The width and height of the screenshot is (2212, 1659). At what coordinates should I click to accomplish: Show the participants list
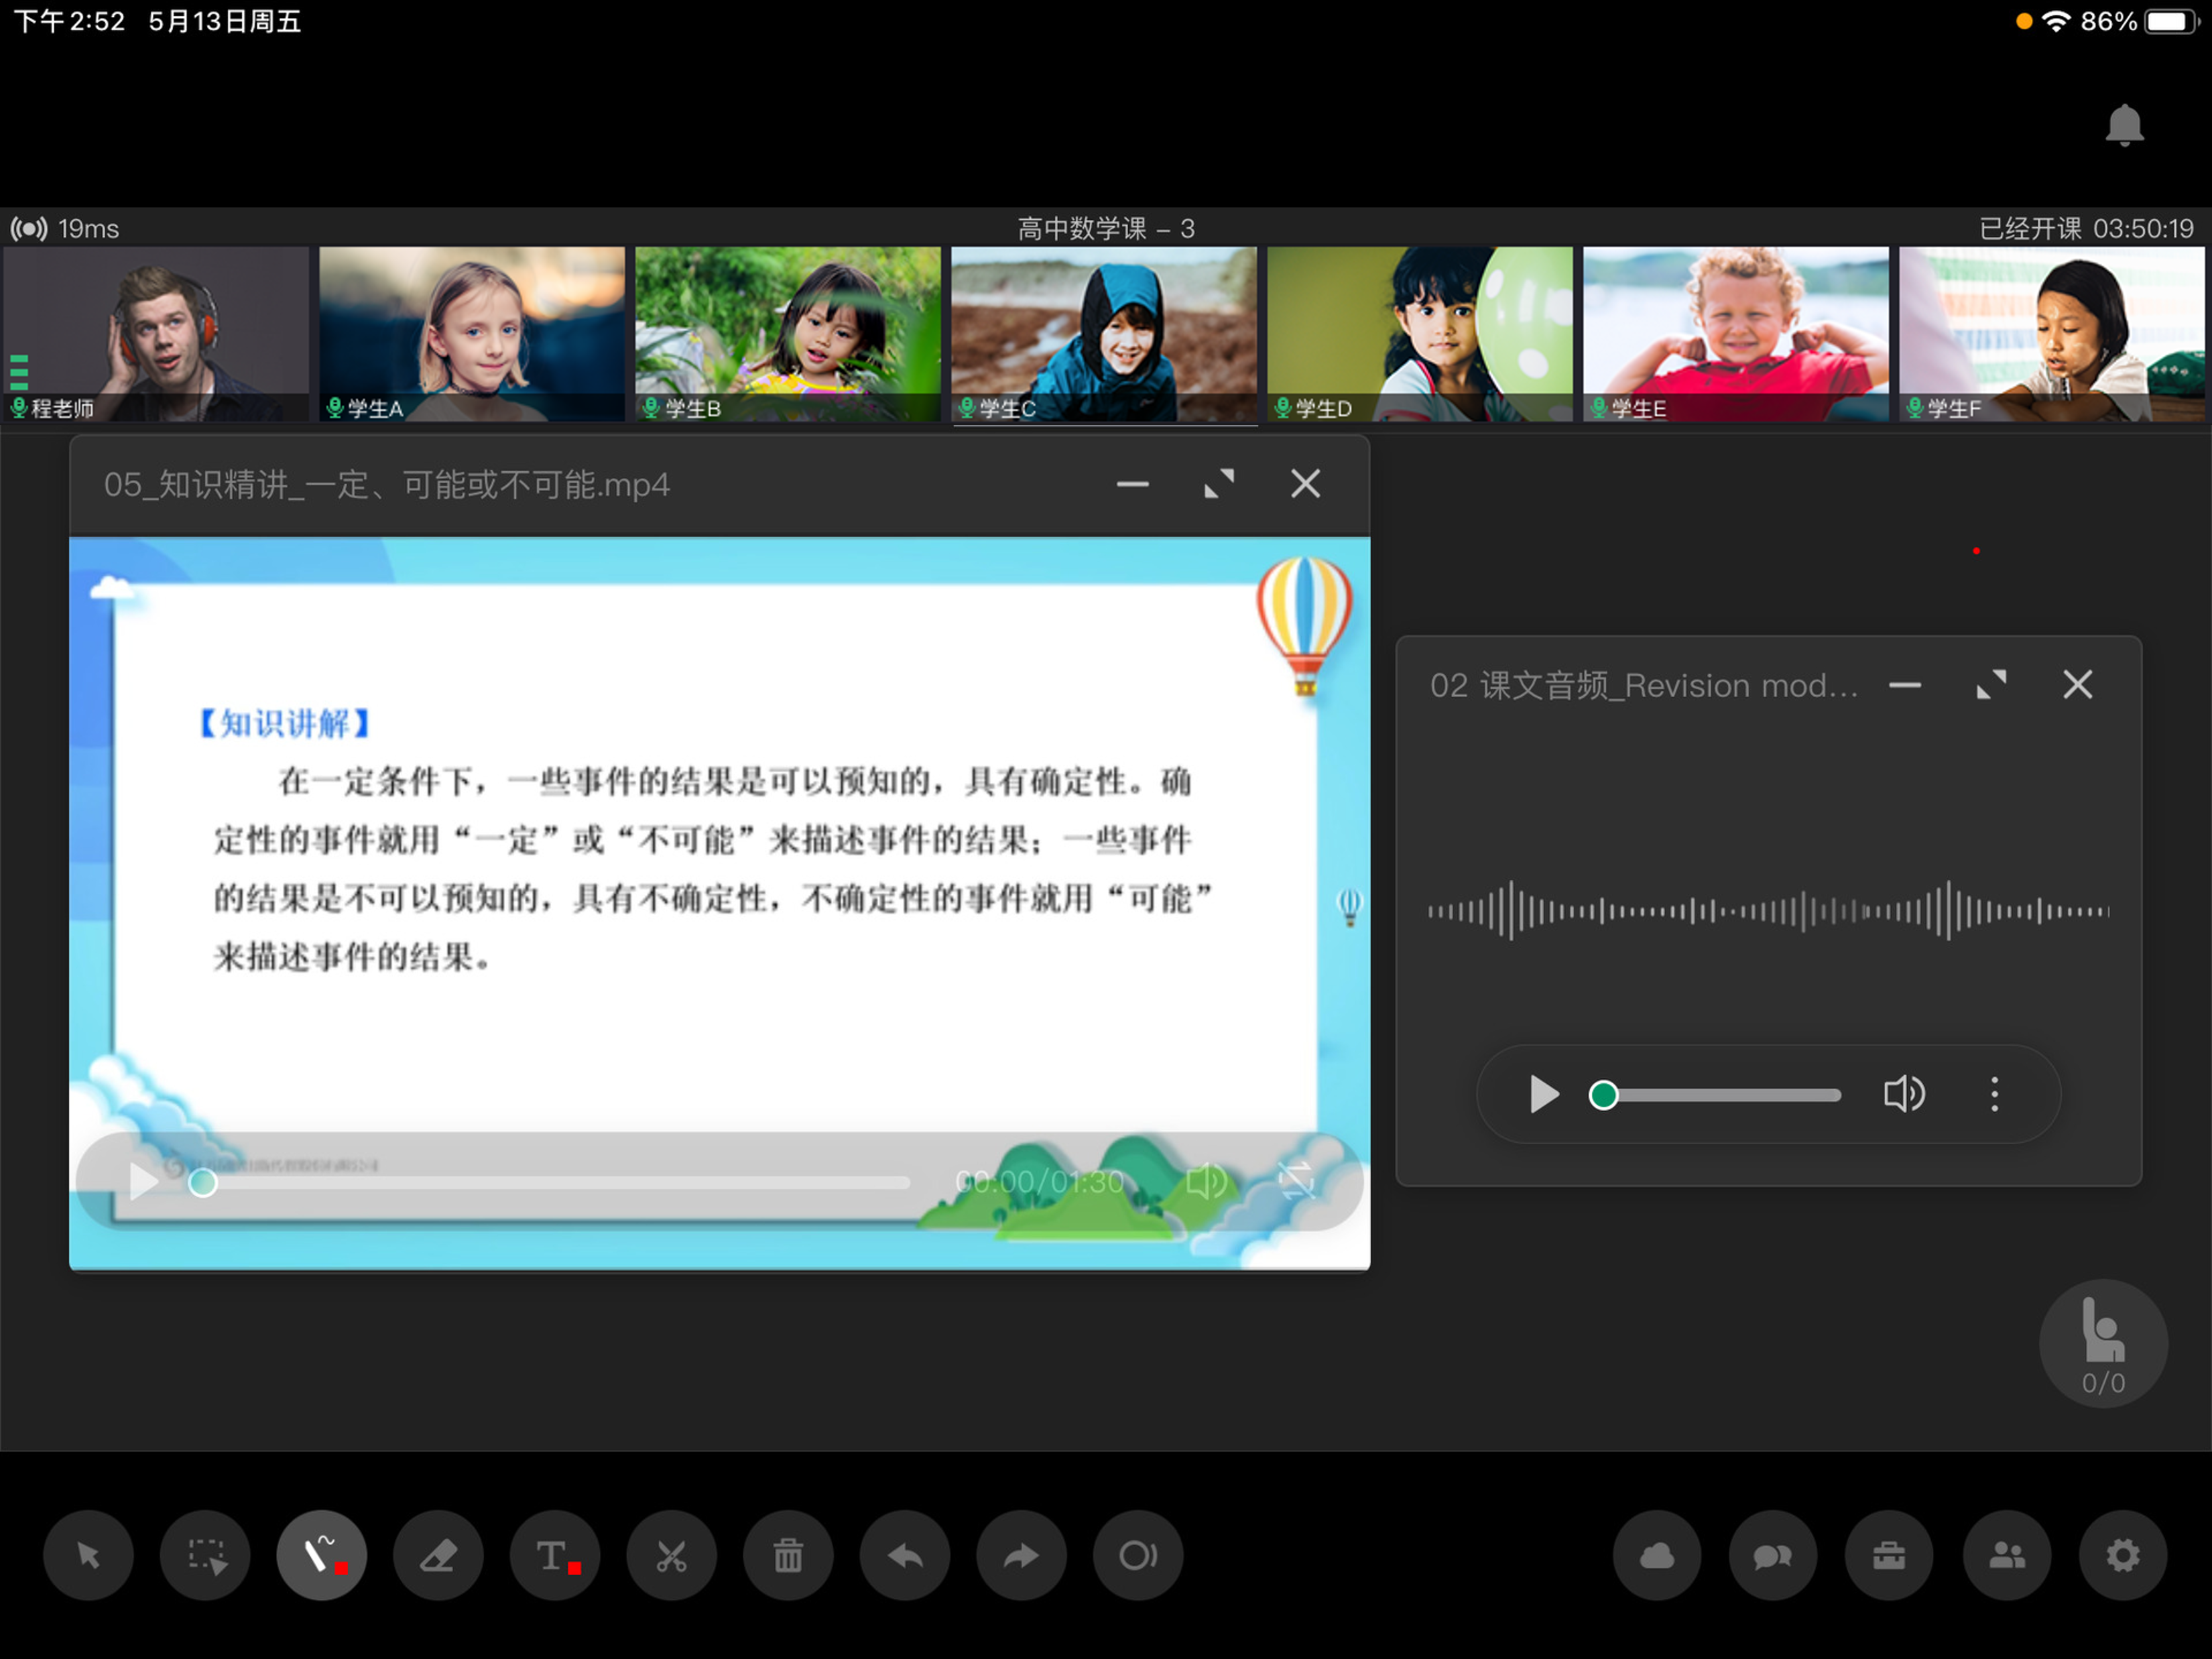tap(2007, 1555)
